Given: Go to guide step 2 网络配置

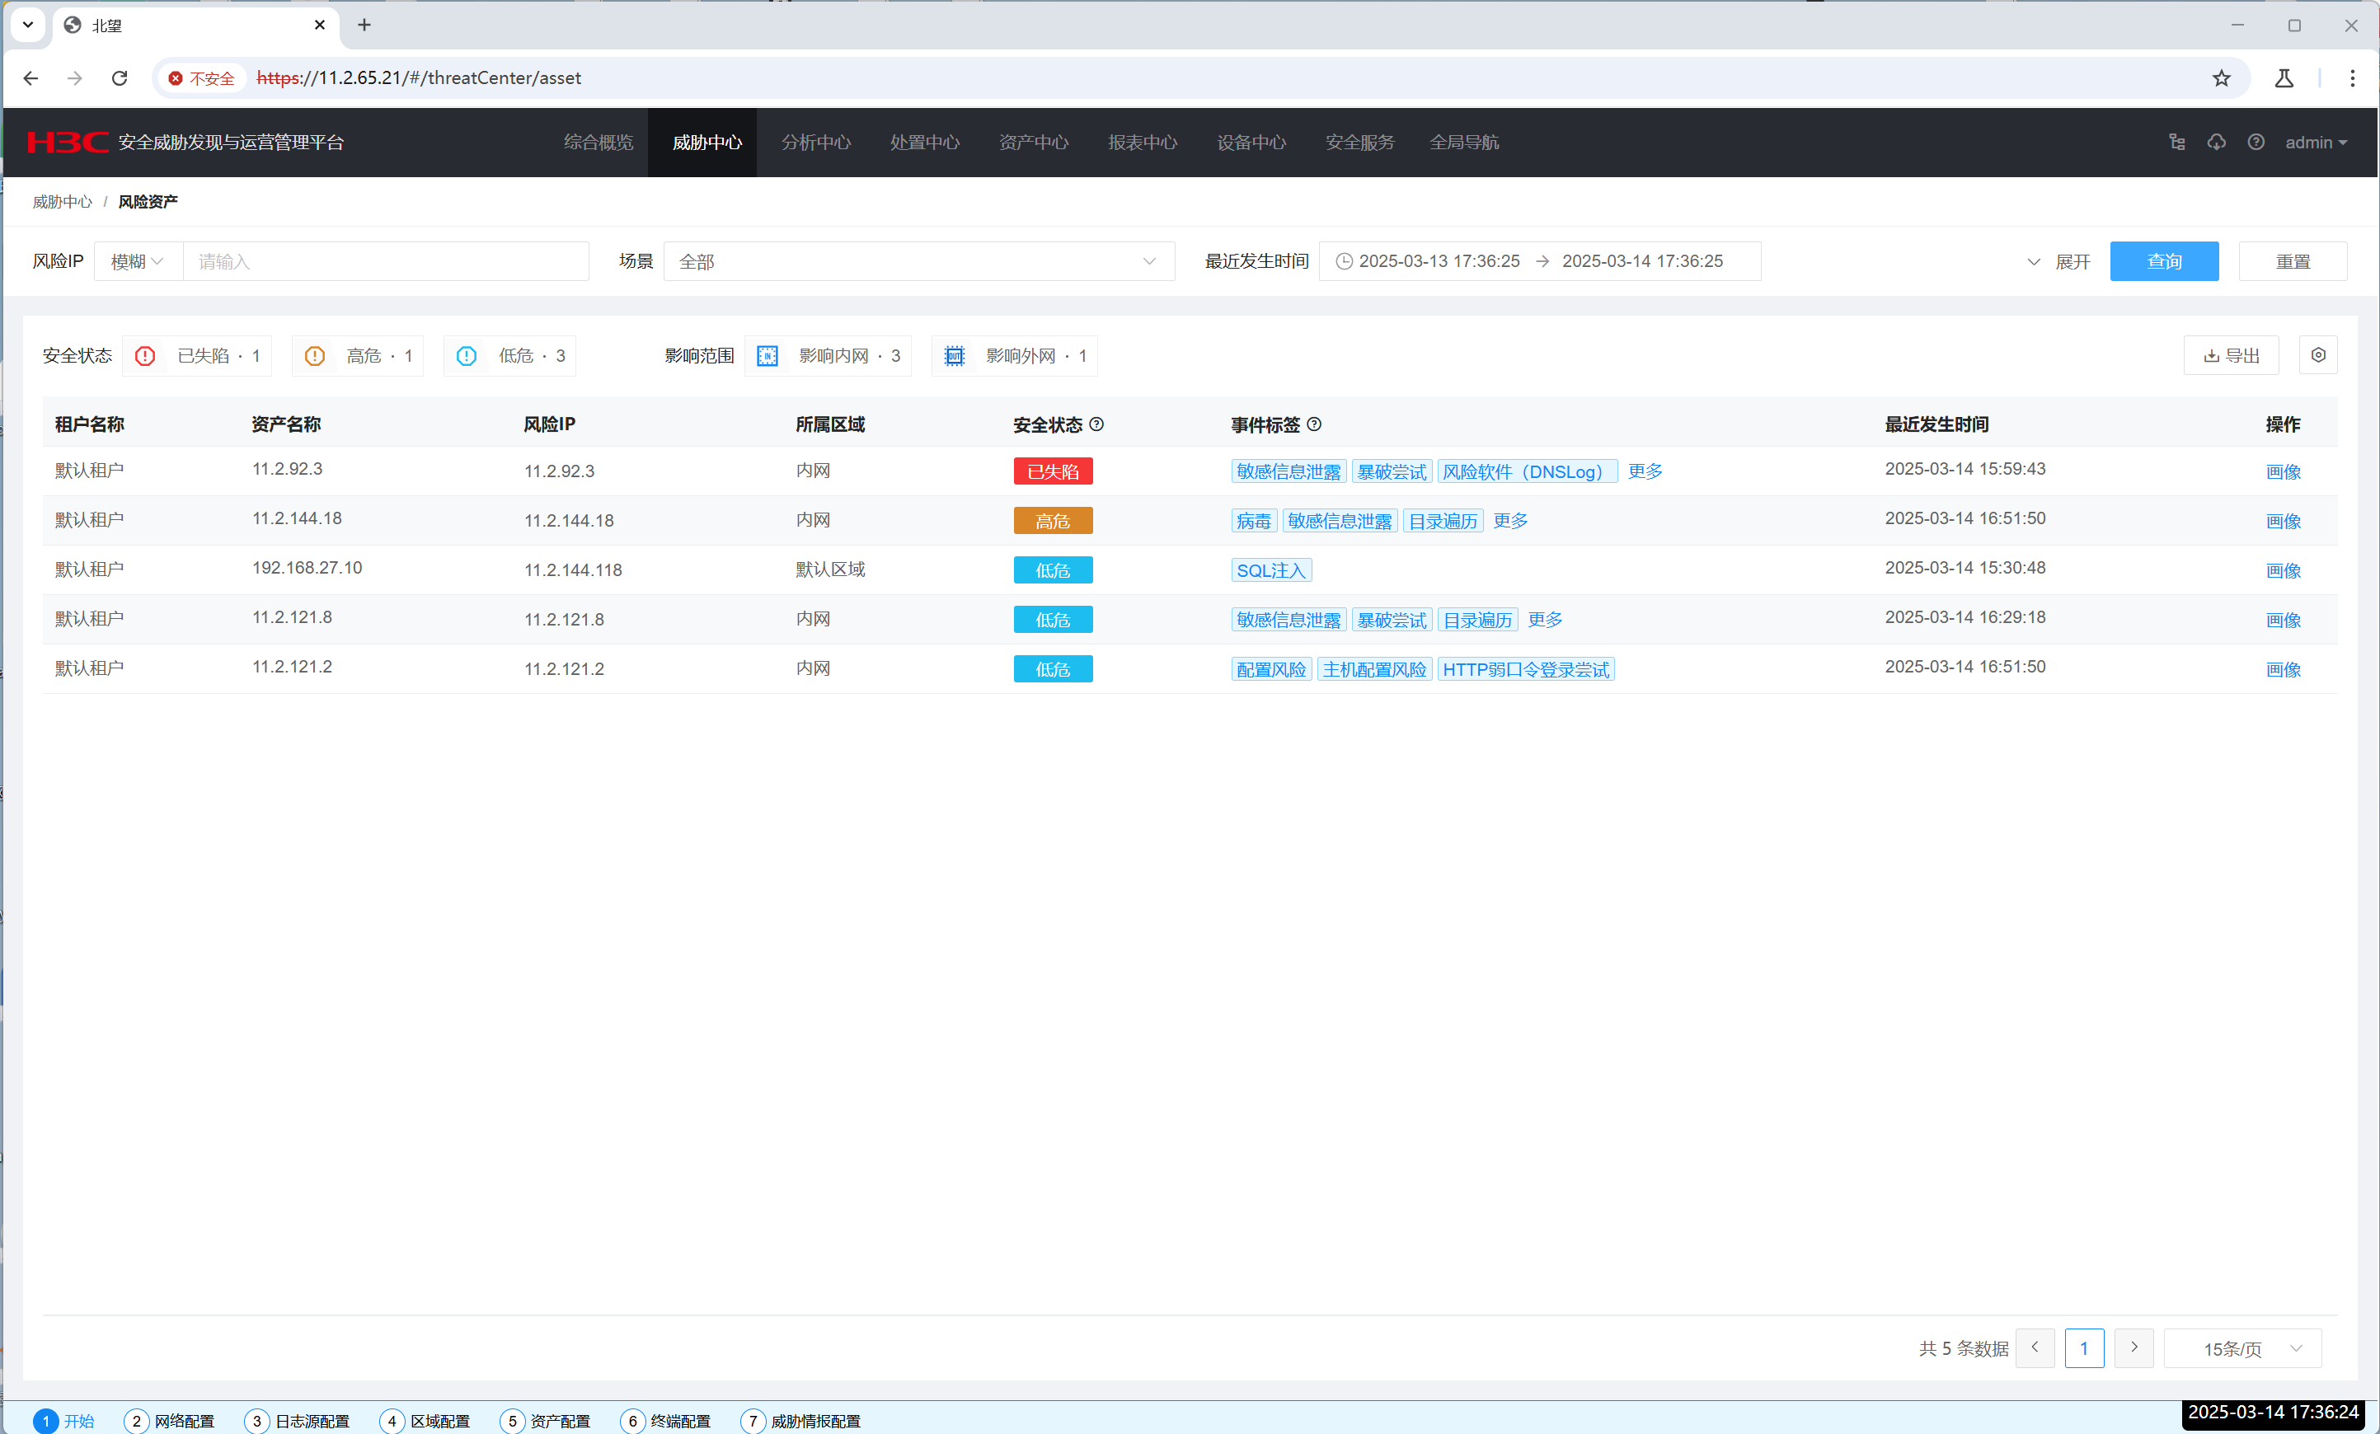Looking at the screenshot, I should point(169,1421).
